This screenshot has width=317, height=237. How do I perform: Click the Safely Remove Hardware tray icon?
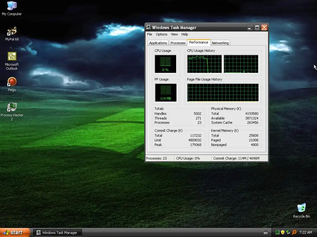(288, 232)
